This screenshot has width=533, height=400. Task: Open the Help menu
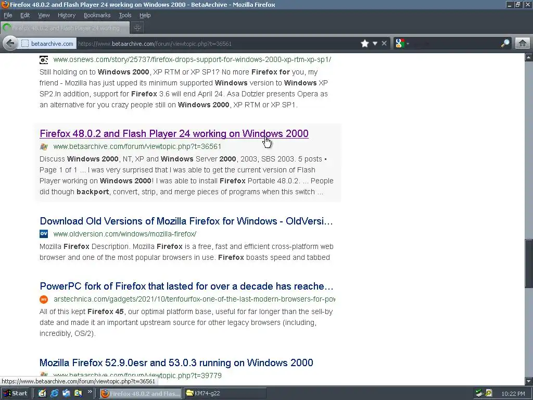145,15
